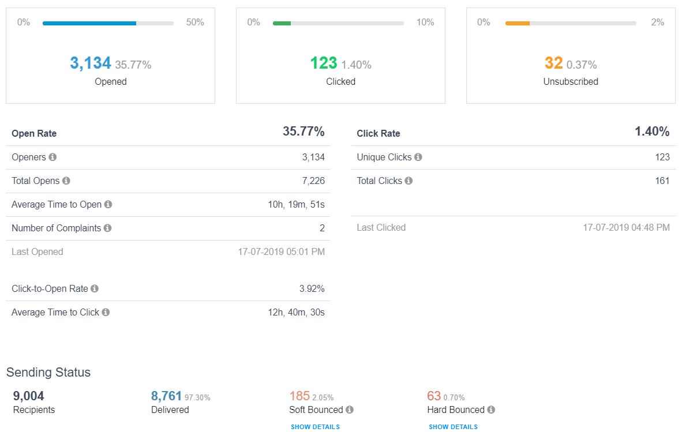The image size is (682, 432).
Task: Click the Average Time to Click info icon
Action: pyautogui.click(x=106, y=311)
